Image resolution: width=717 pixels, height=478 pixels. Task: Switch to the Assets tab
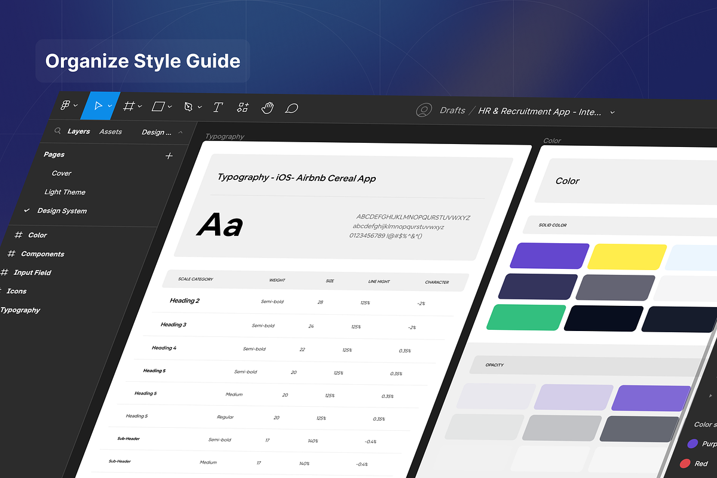point(111,132)
